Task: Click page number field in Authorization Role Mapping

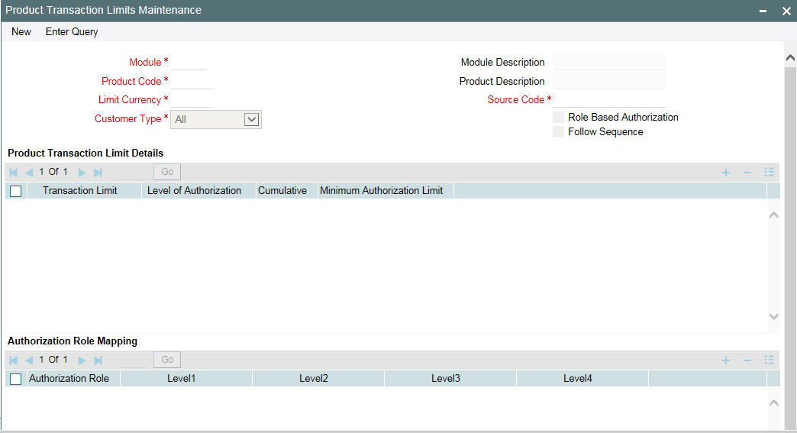Action: pyautogui.click(x=131, y=360)
